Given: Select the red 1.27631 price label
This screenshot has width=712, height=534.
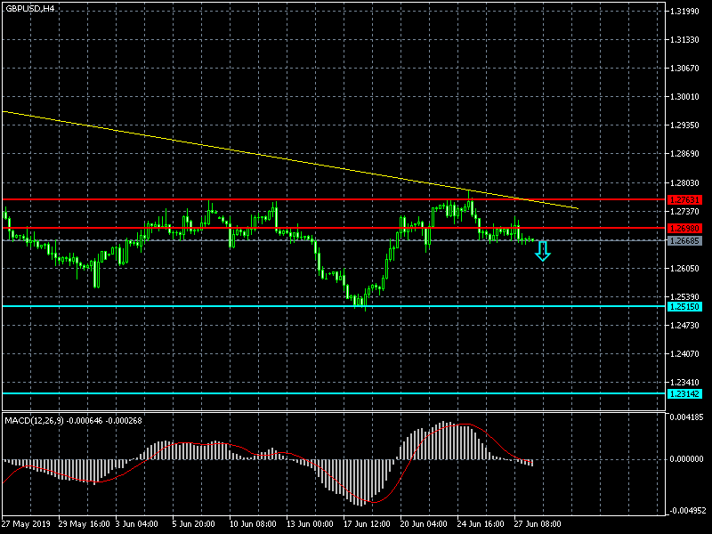Looking at the screenshot, I should coord(684,199).
